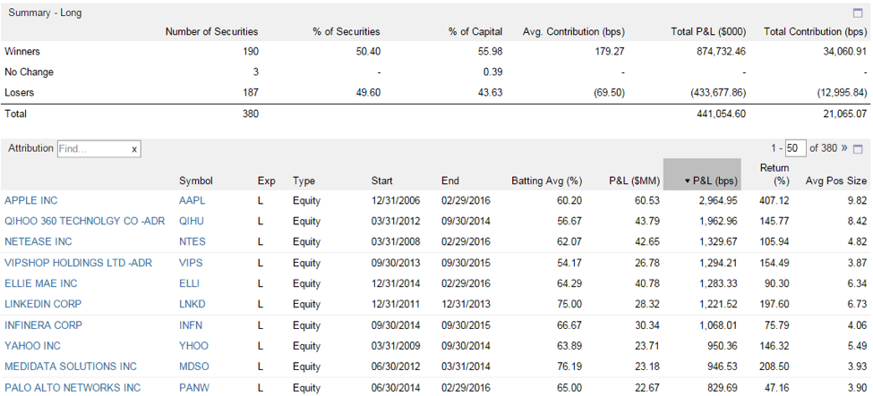Screen dimensions: 873x396
Task: Select the Losers row label
Action: pos(20,93)
